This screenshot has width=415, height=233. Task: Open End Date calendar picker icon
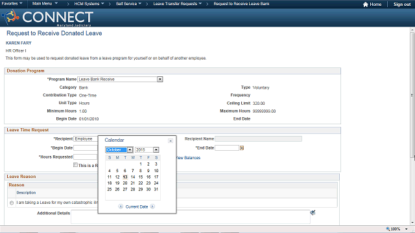pos(242,148)
